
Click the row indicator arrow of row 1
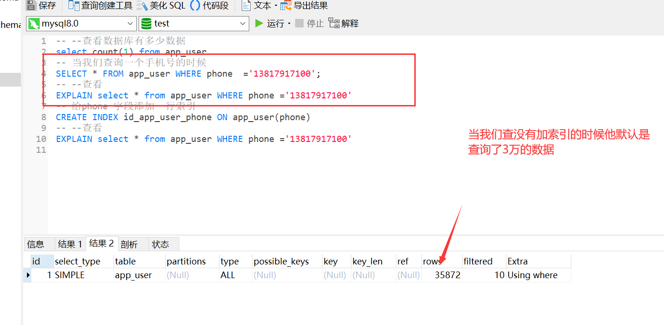coord(28,275)
